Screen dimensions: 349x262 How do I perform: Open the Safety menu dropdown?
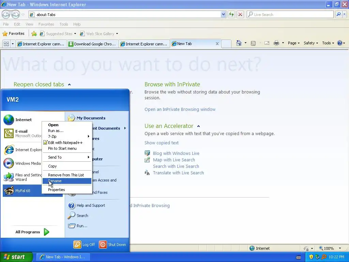coord(311,43)
